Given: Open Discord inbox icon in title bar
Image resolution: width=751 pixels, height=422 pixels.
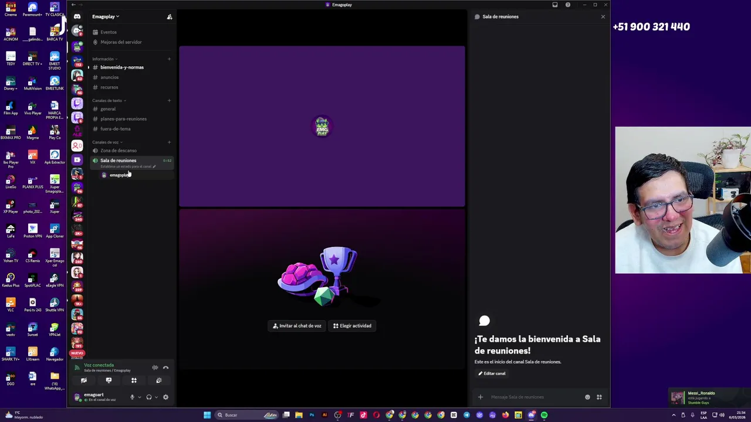Looking at the screenshot, I should 554,5.
